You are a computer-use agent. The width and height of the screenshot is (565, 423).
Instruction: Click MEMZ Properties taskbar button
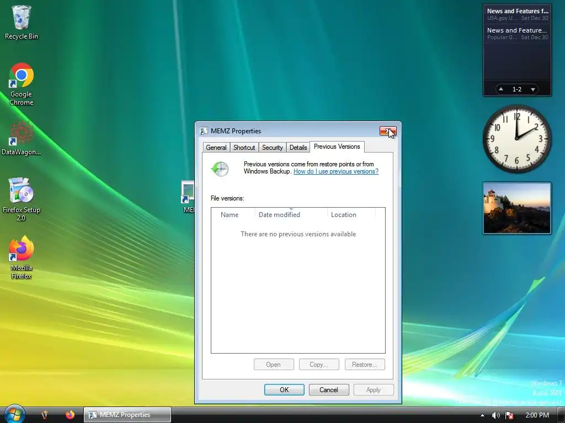click(x=127, y=415)
